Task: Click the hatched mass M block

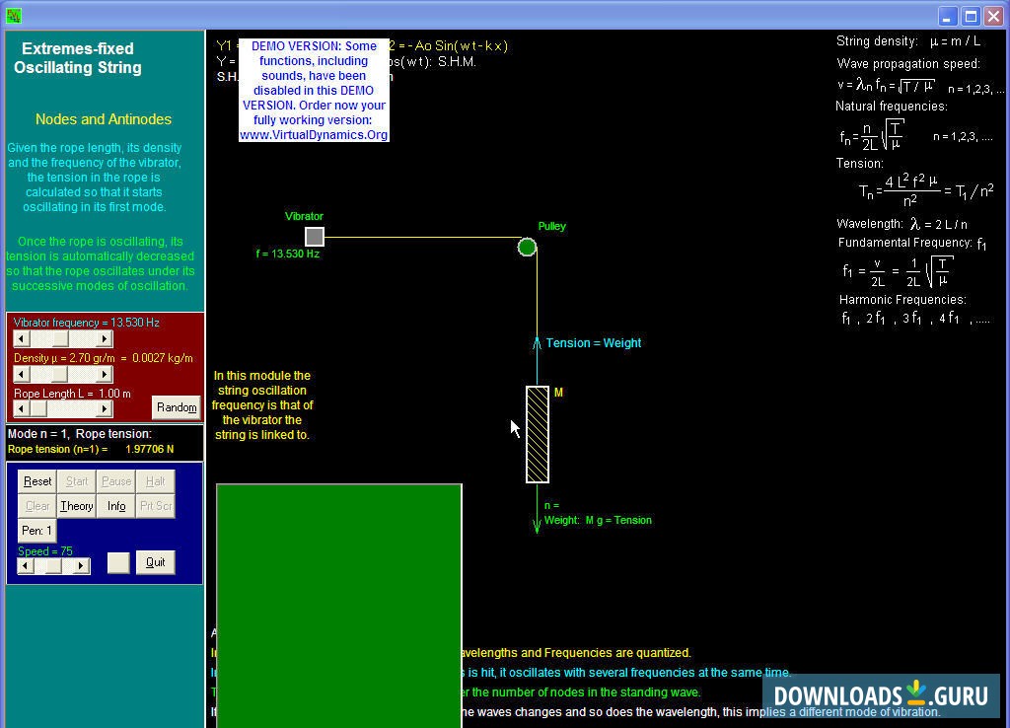Action: click(x=538, y=434)
